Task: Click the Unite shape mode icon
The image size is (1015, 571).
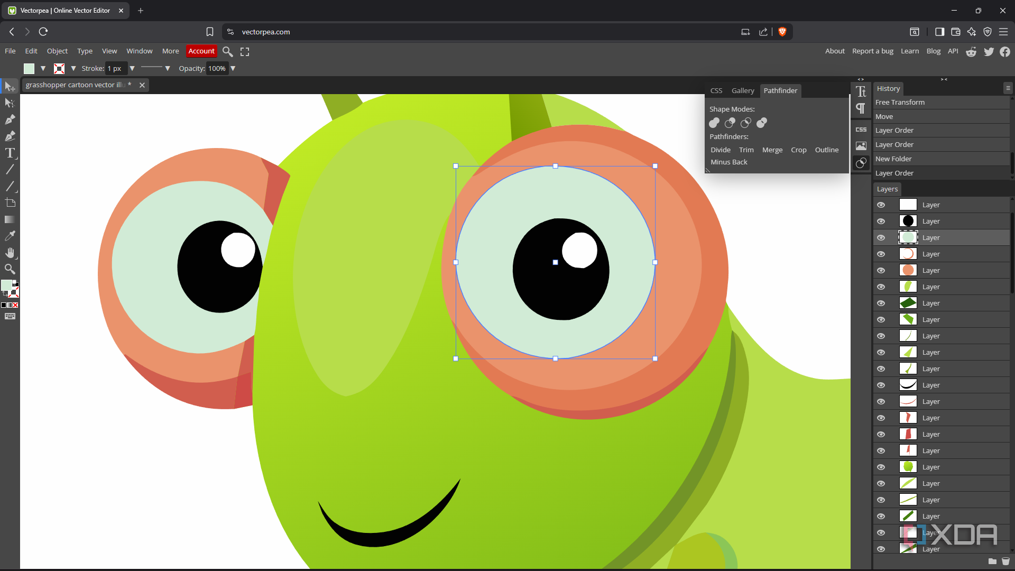Action: [714, 123]
